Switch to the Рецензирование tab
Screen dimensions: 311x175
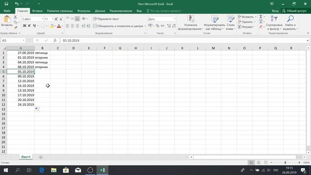tap(121, 11)
